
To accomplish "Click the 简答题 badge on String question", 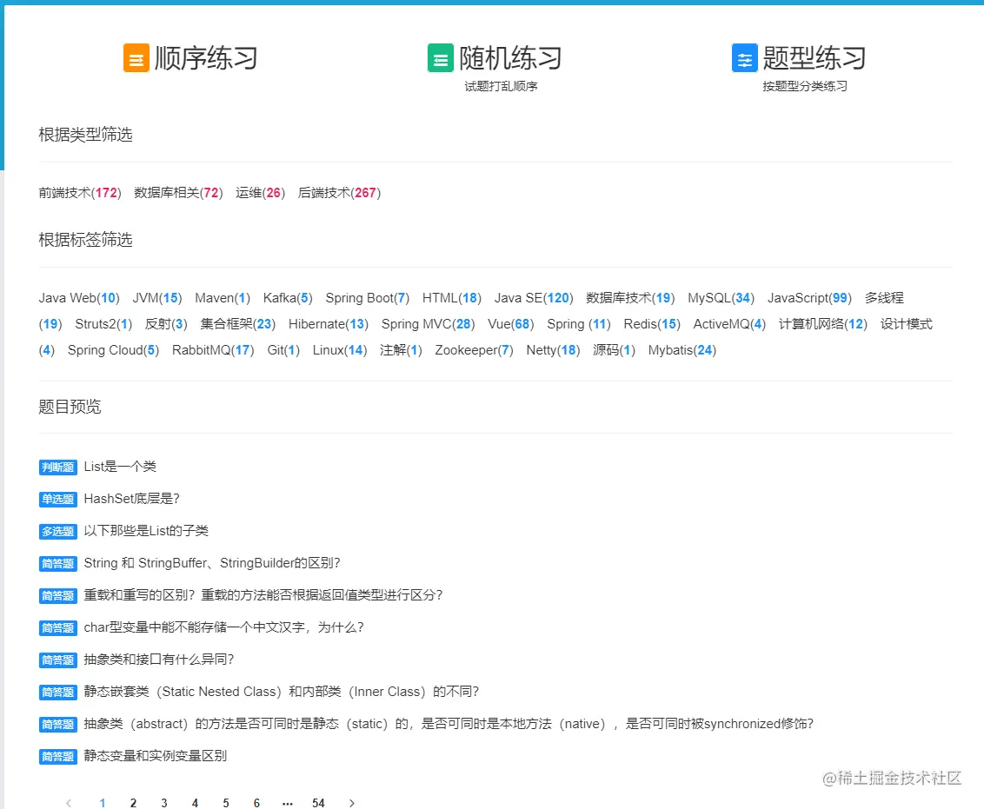I will pyautogui.click(x=57, y=563).
